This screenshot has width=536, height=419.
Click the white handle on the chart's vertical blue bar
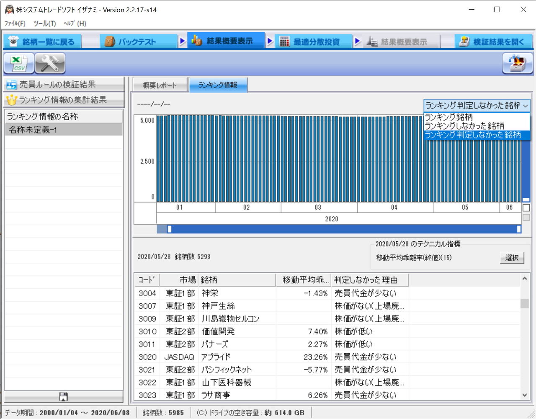pos(526,199)
